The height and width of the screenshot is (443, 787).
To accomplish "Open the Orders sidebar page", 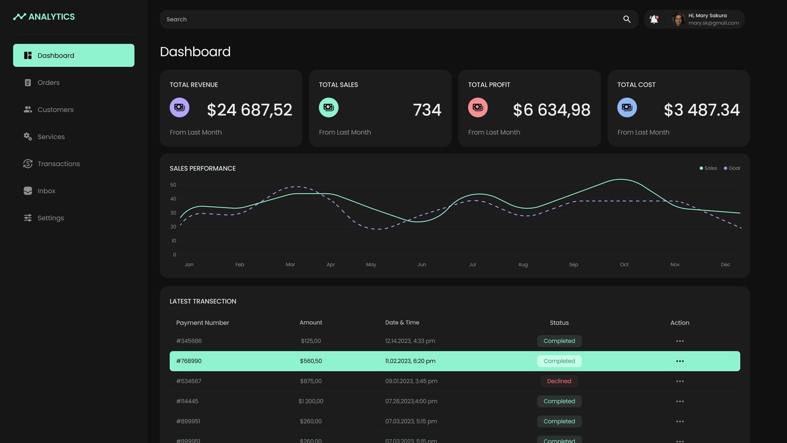I will pos(48,83).
